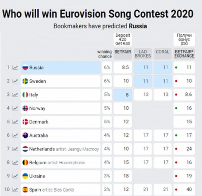The image size is (202, 196).
Task: Open the trend chart icon for Italy
Action: click(x=15, y=95)
